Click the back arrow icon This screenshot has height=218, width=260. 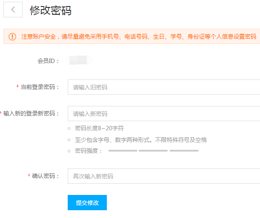click(x=13, y=10)
